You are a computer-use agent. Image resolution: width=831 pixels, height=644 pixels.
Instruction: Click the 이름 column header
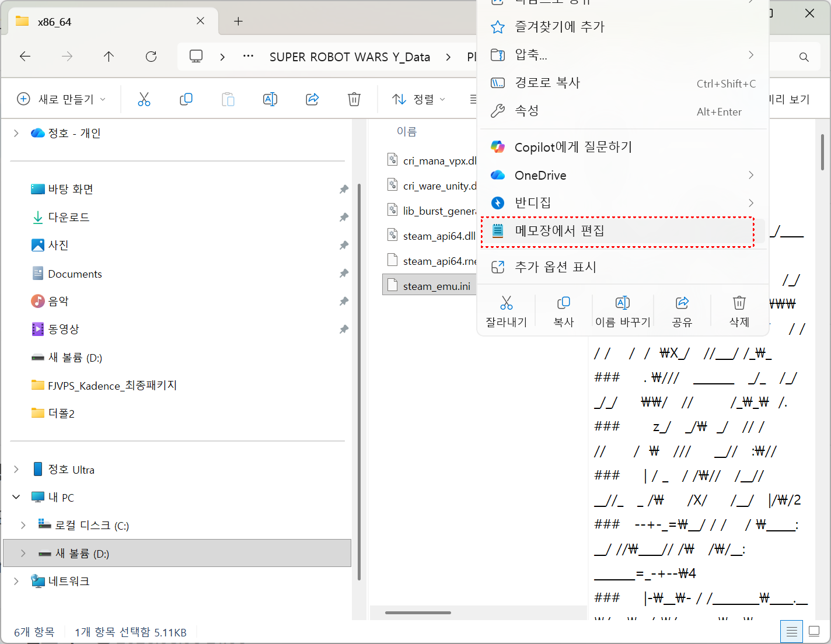pos(407,131)
